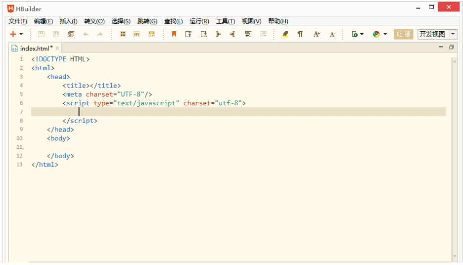Screen dimensions: 463x265
Task: Click the Chrome browser run icon
Action: [376, 34]
